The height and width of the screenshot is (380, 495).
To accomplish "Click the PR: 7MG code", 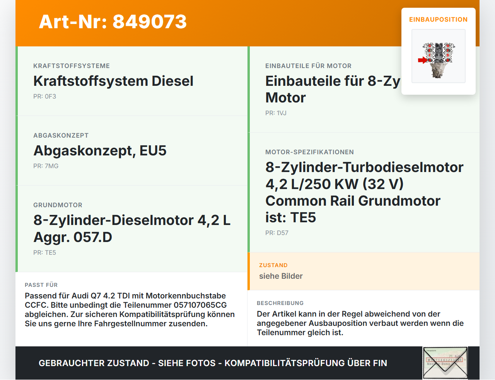I will pyautogui.click(x=46, y=166).
